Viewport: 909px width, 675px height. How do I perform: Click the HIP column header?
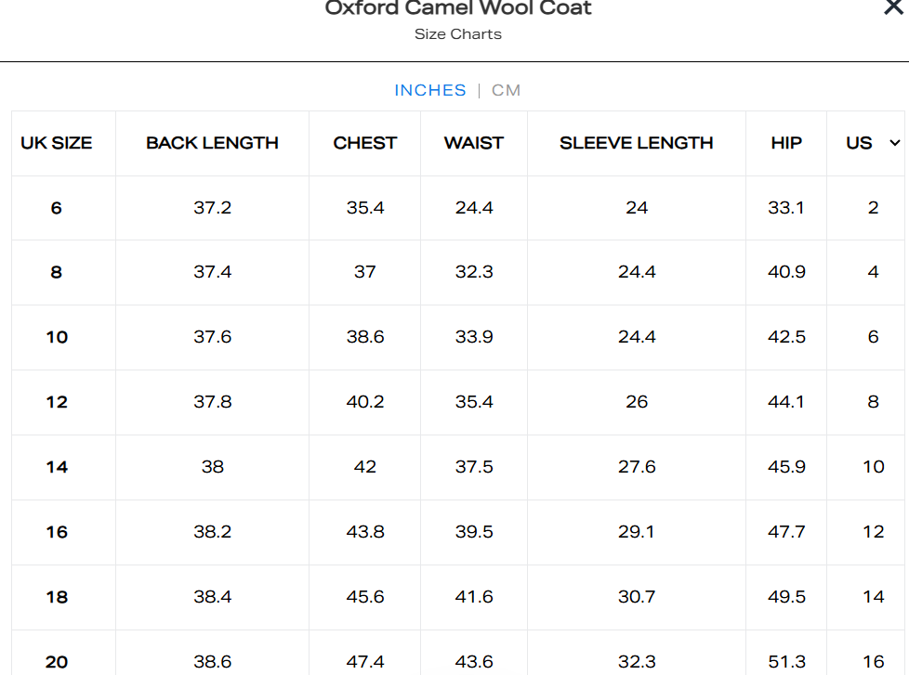point(786,143)
